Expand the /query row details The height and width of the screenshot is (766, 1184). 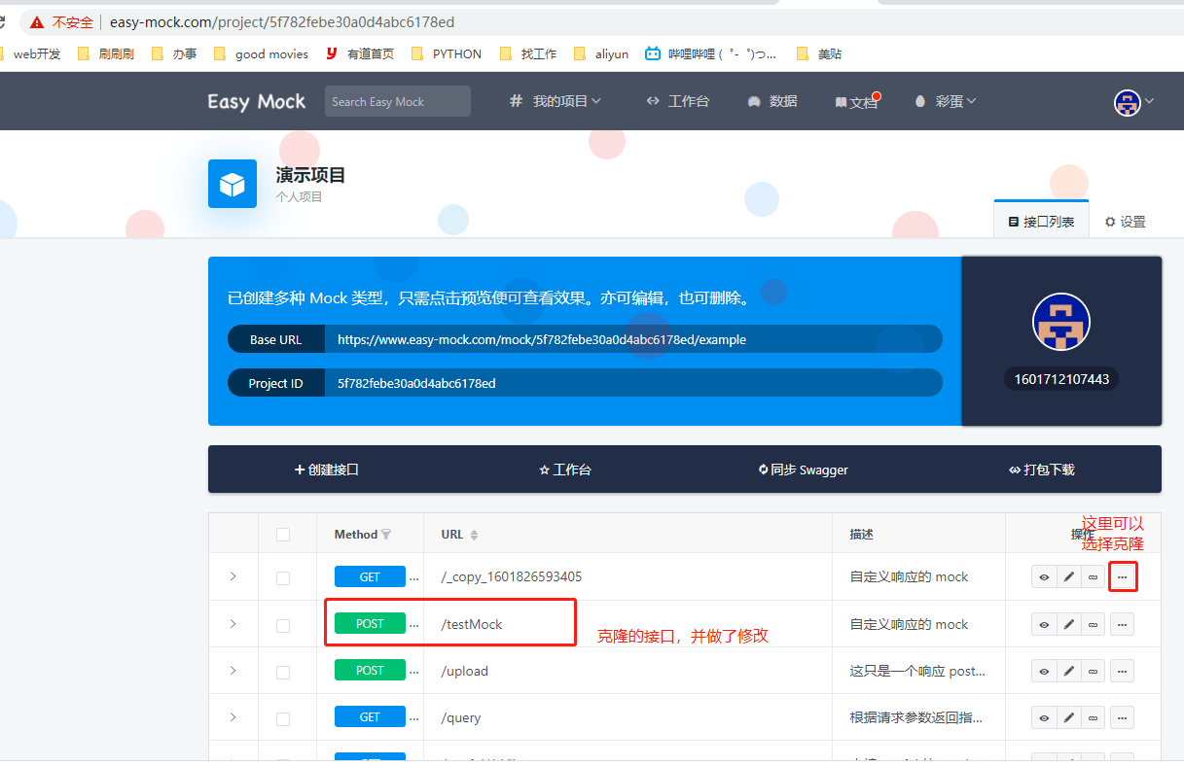point(233,716)
